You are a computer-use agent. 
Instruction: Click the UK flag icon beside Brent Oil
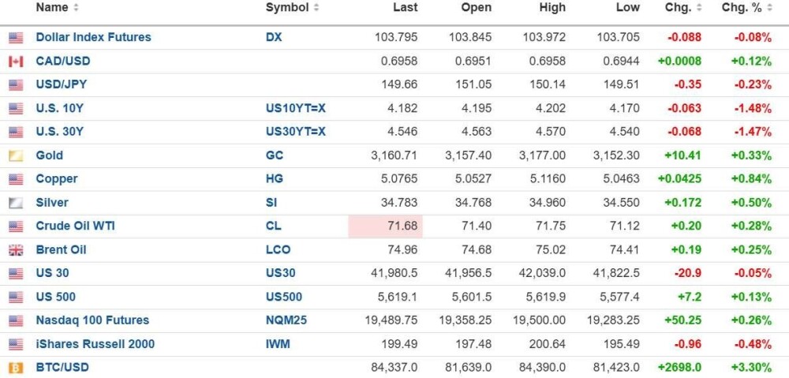16,250
